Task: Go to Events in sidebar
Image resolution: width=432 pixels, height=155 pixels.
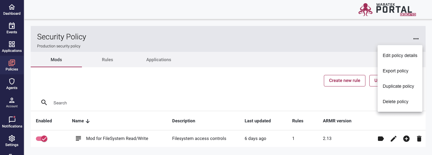Action: [12, 28]
